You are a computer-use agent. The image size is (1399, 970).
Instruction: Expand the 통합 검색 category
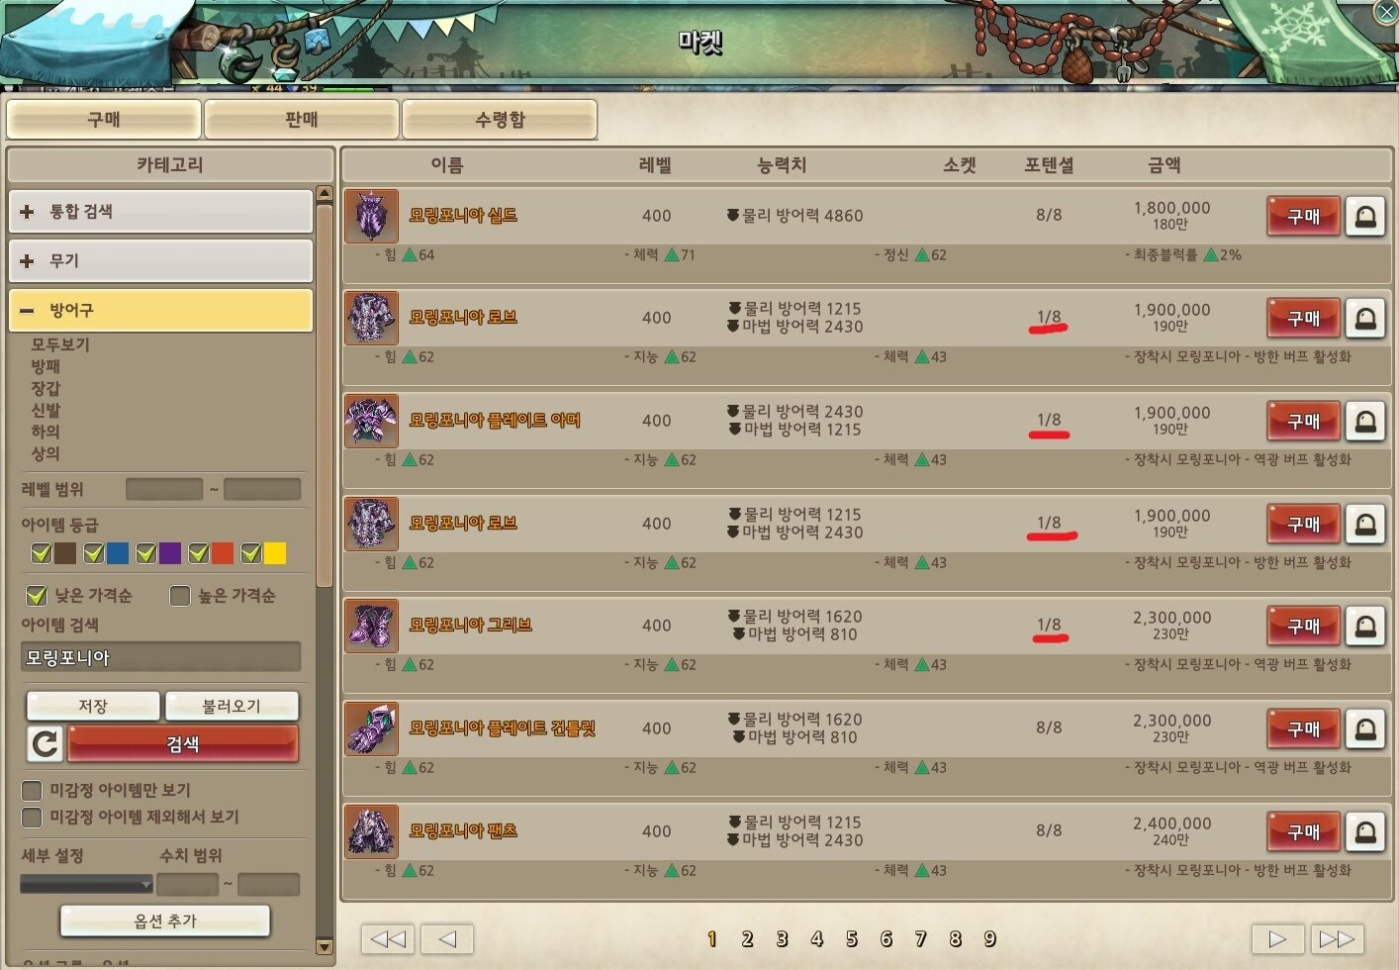pos(160,212)
